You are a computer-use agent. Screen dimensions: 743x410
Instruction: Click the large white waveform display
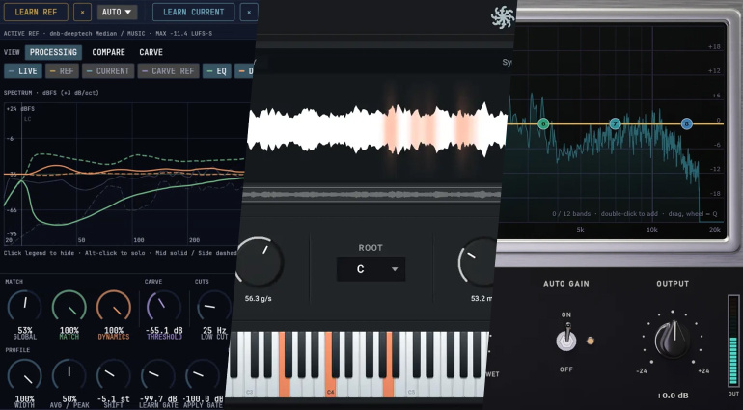coord(376,129)
